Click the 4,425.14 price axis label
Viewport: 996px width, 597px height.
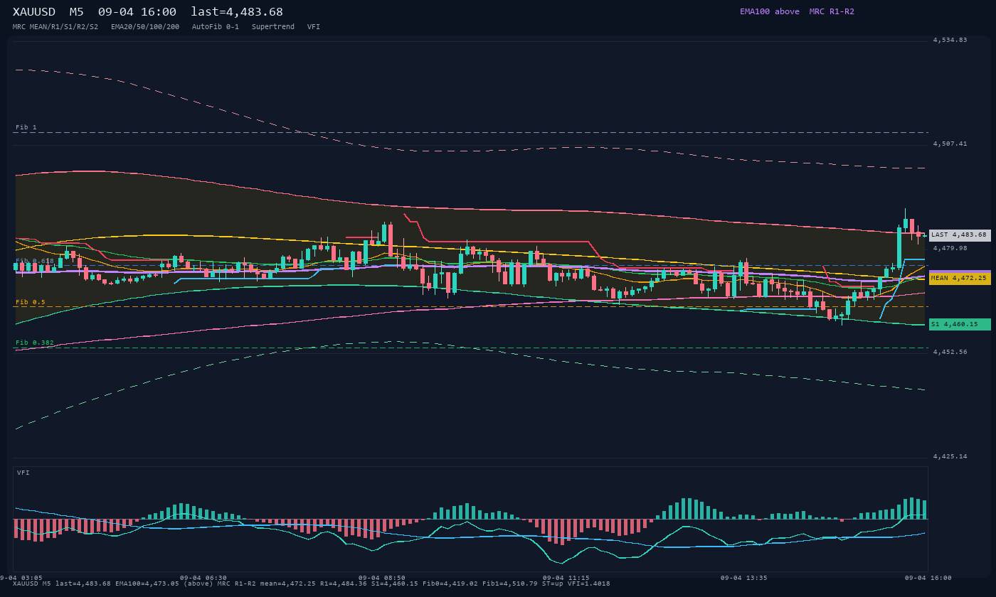950,456
